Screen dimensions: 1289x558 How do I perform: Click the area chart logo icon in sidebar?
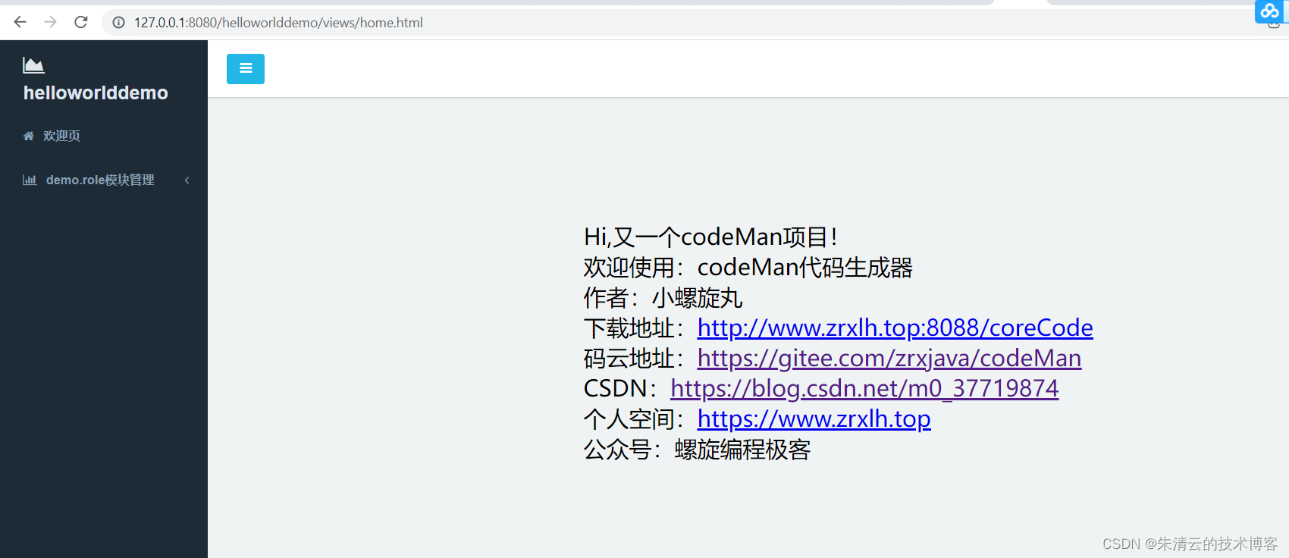33,65
